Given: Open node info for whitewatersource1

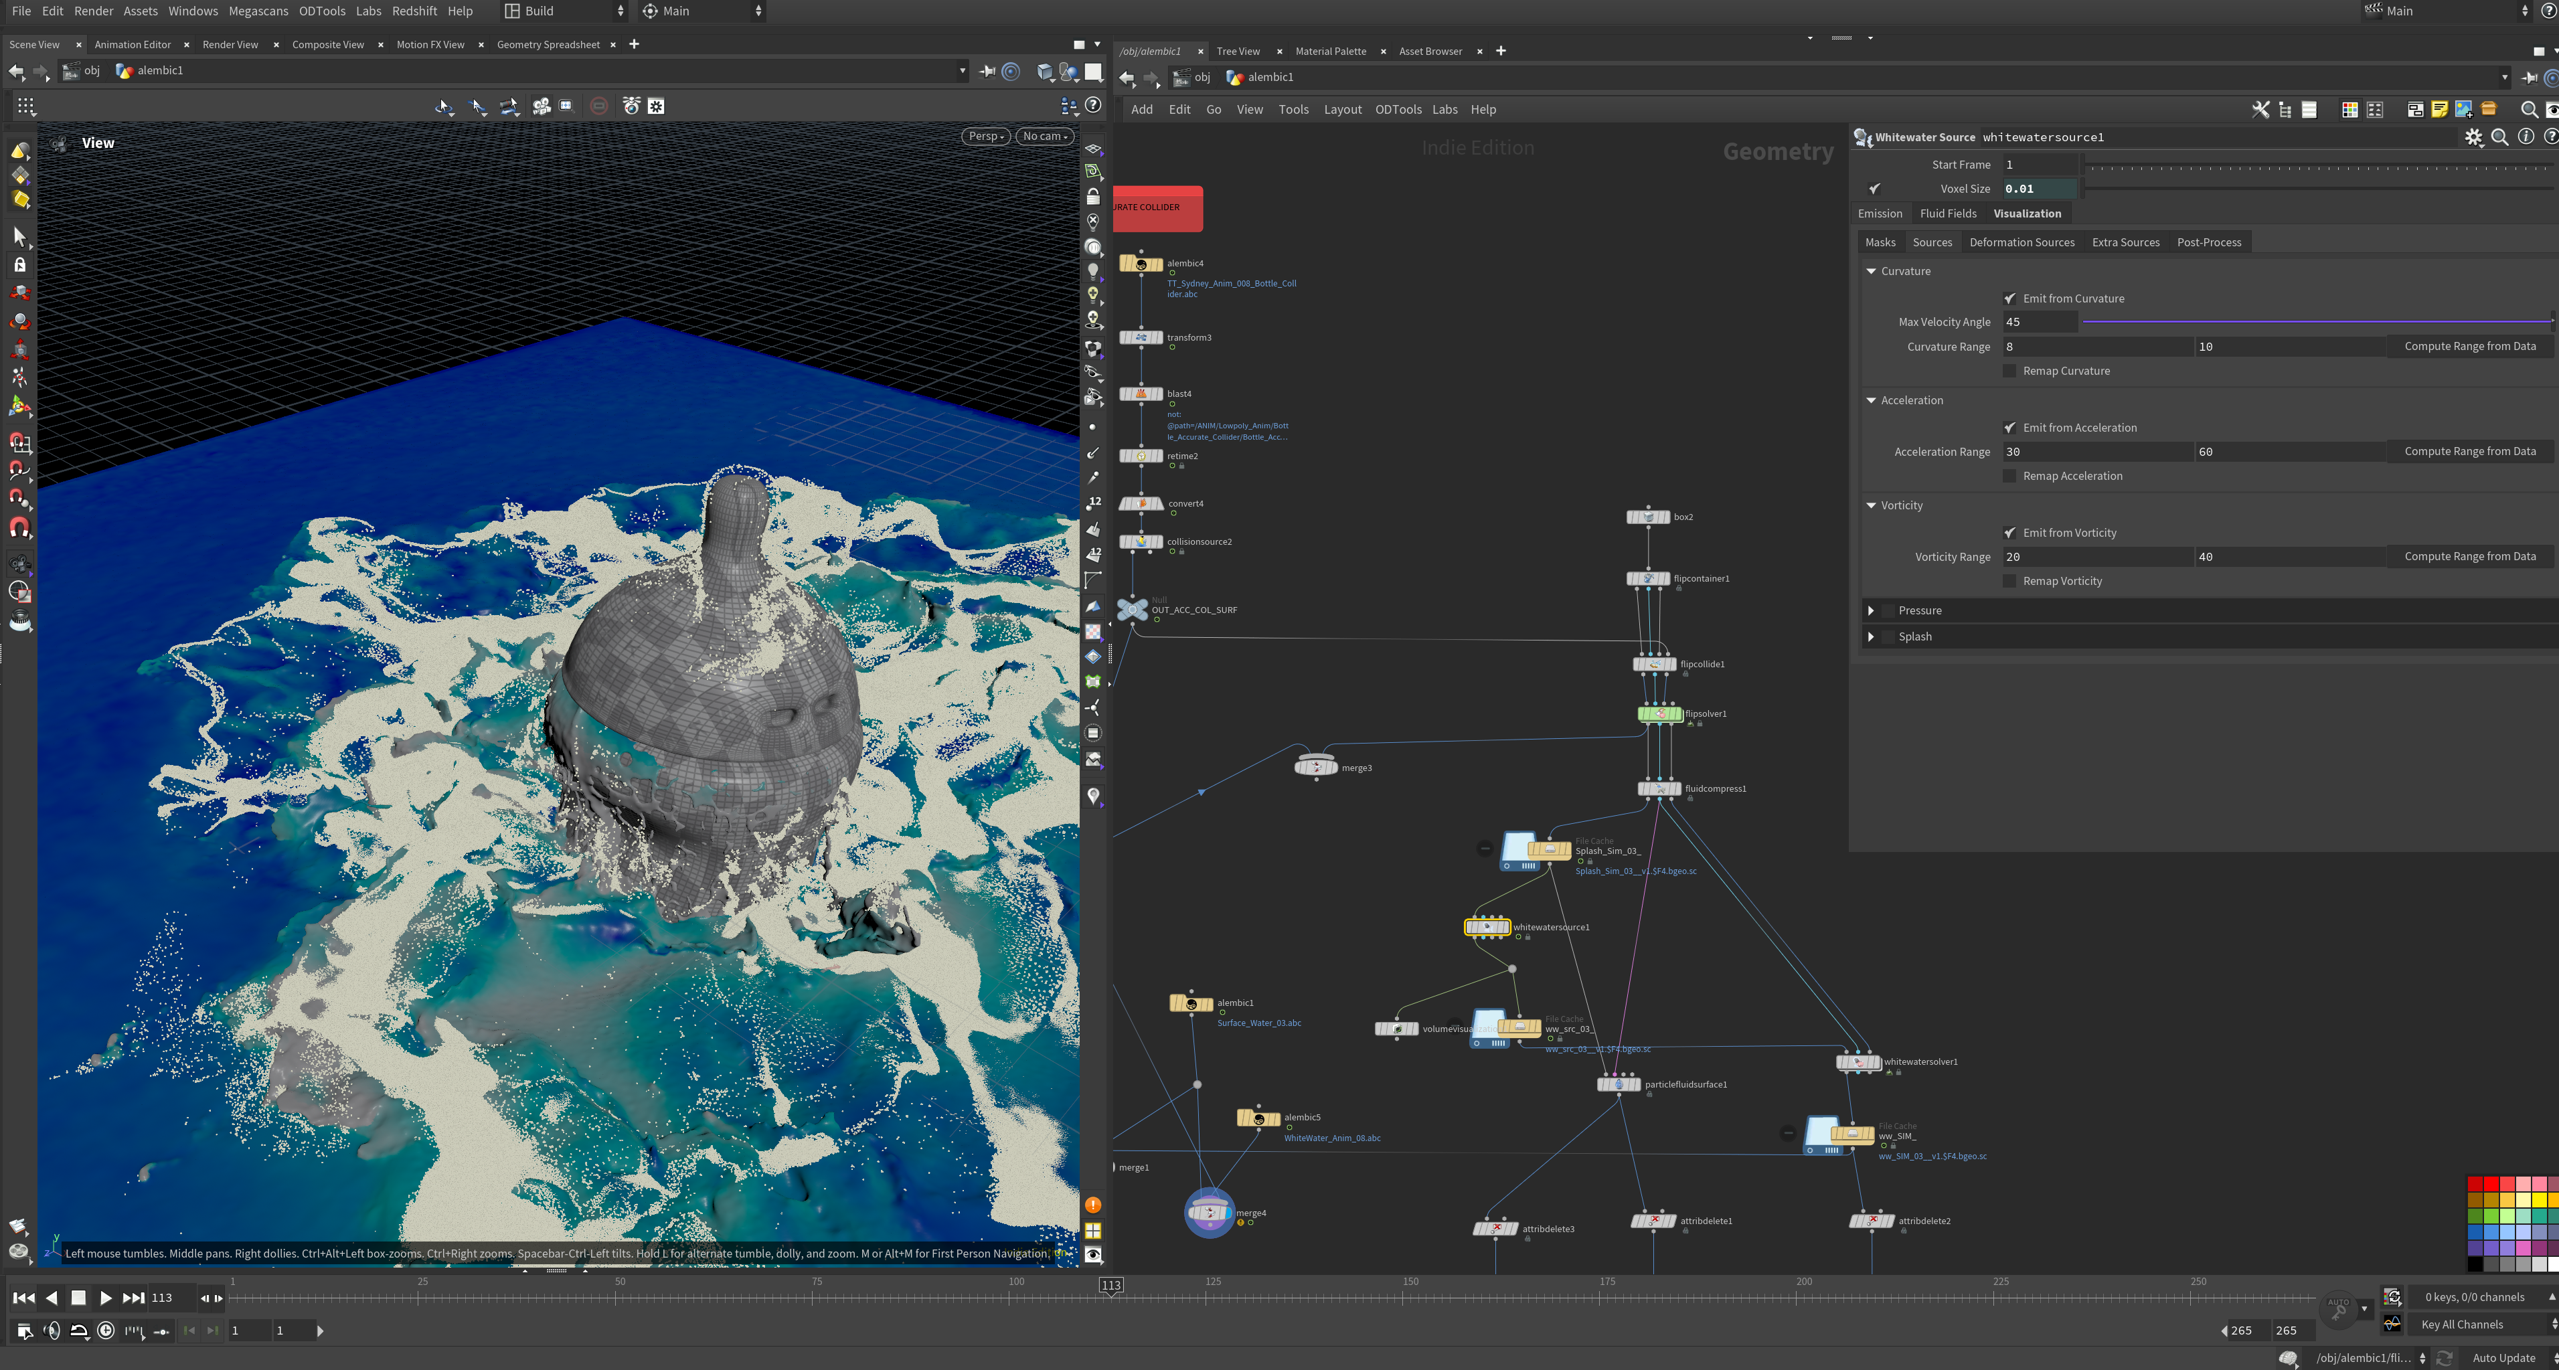Looking at the screenshot, I should pyautogui.click(x=2526, y=137).
